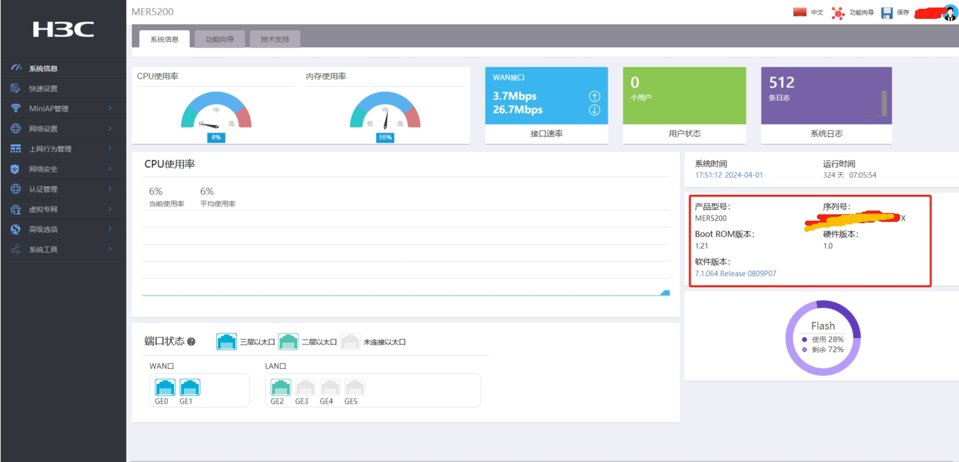Click the 认证管理 sidebar icon
Viewport: 959px width, 462px height.
(16, 189)
